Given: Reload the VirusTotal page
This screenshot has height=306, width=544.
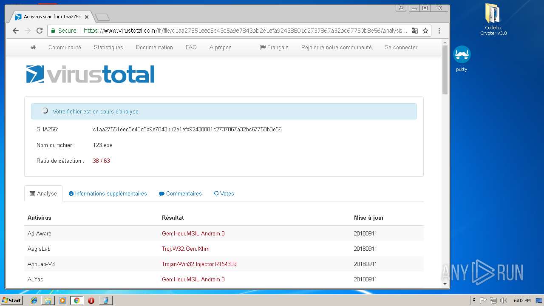Looking at the screenshot, I should (40, 31).
